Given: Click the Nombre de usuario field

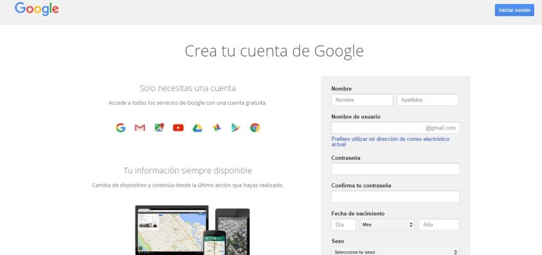Looking at the screenshot, I should click(x=395, y=128).
